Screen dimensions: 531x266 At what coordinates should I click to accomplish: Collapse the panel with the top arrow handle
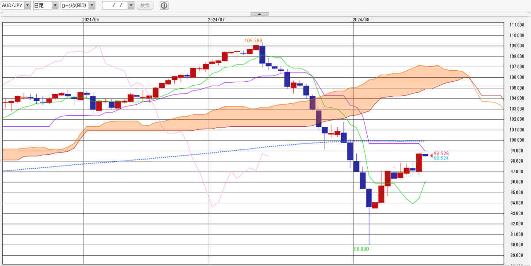(x=259, y=14)
